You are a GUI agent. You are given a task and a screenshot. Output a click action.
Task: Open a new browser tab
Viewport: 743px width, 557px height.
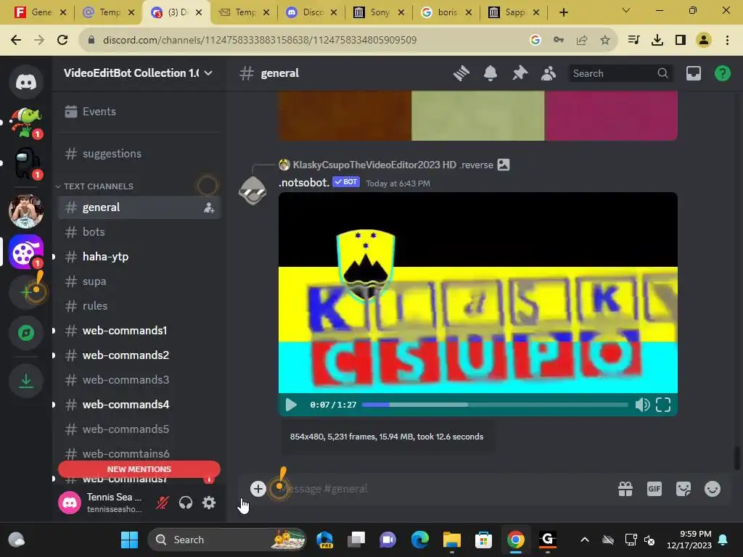[x=563, y=12]
